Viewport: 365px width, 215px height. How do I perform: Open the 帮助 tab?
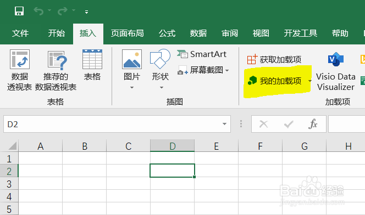tap(340, 33)
